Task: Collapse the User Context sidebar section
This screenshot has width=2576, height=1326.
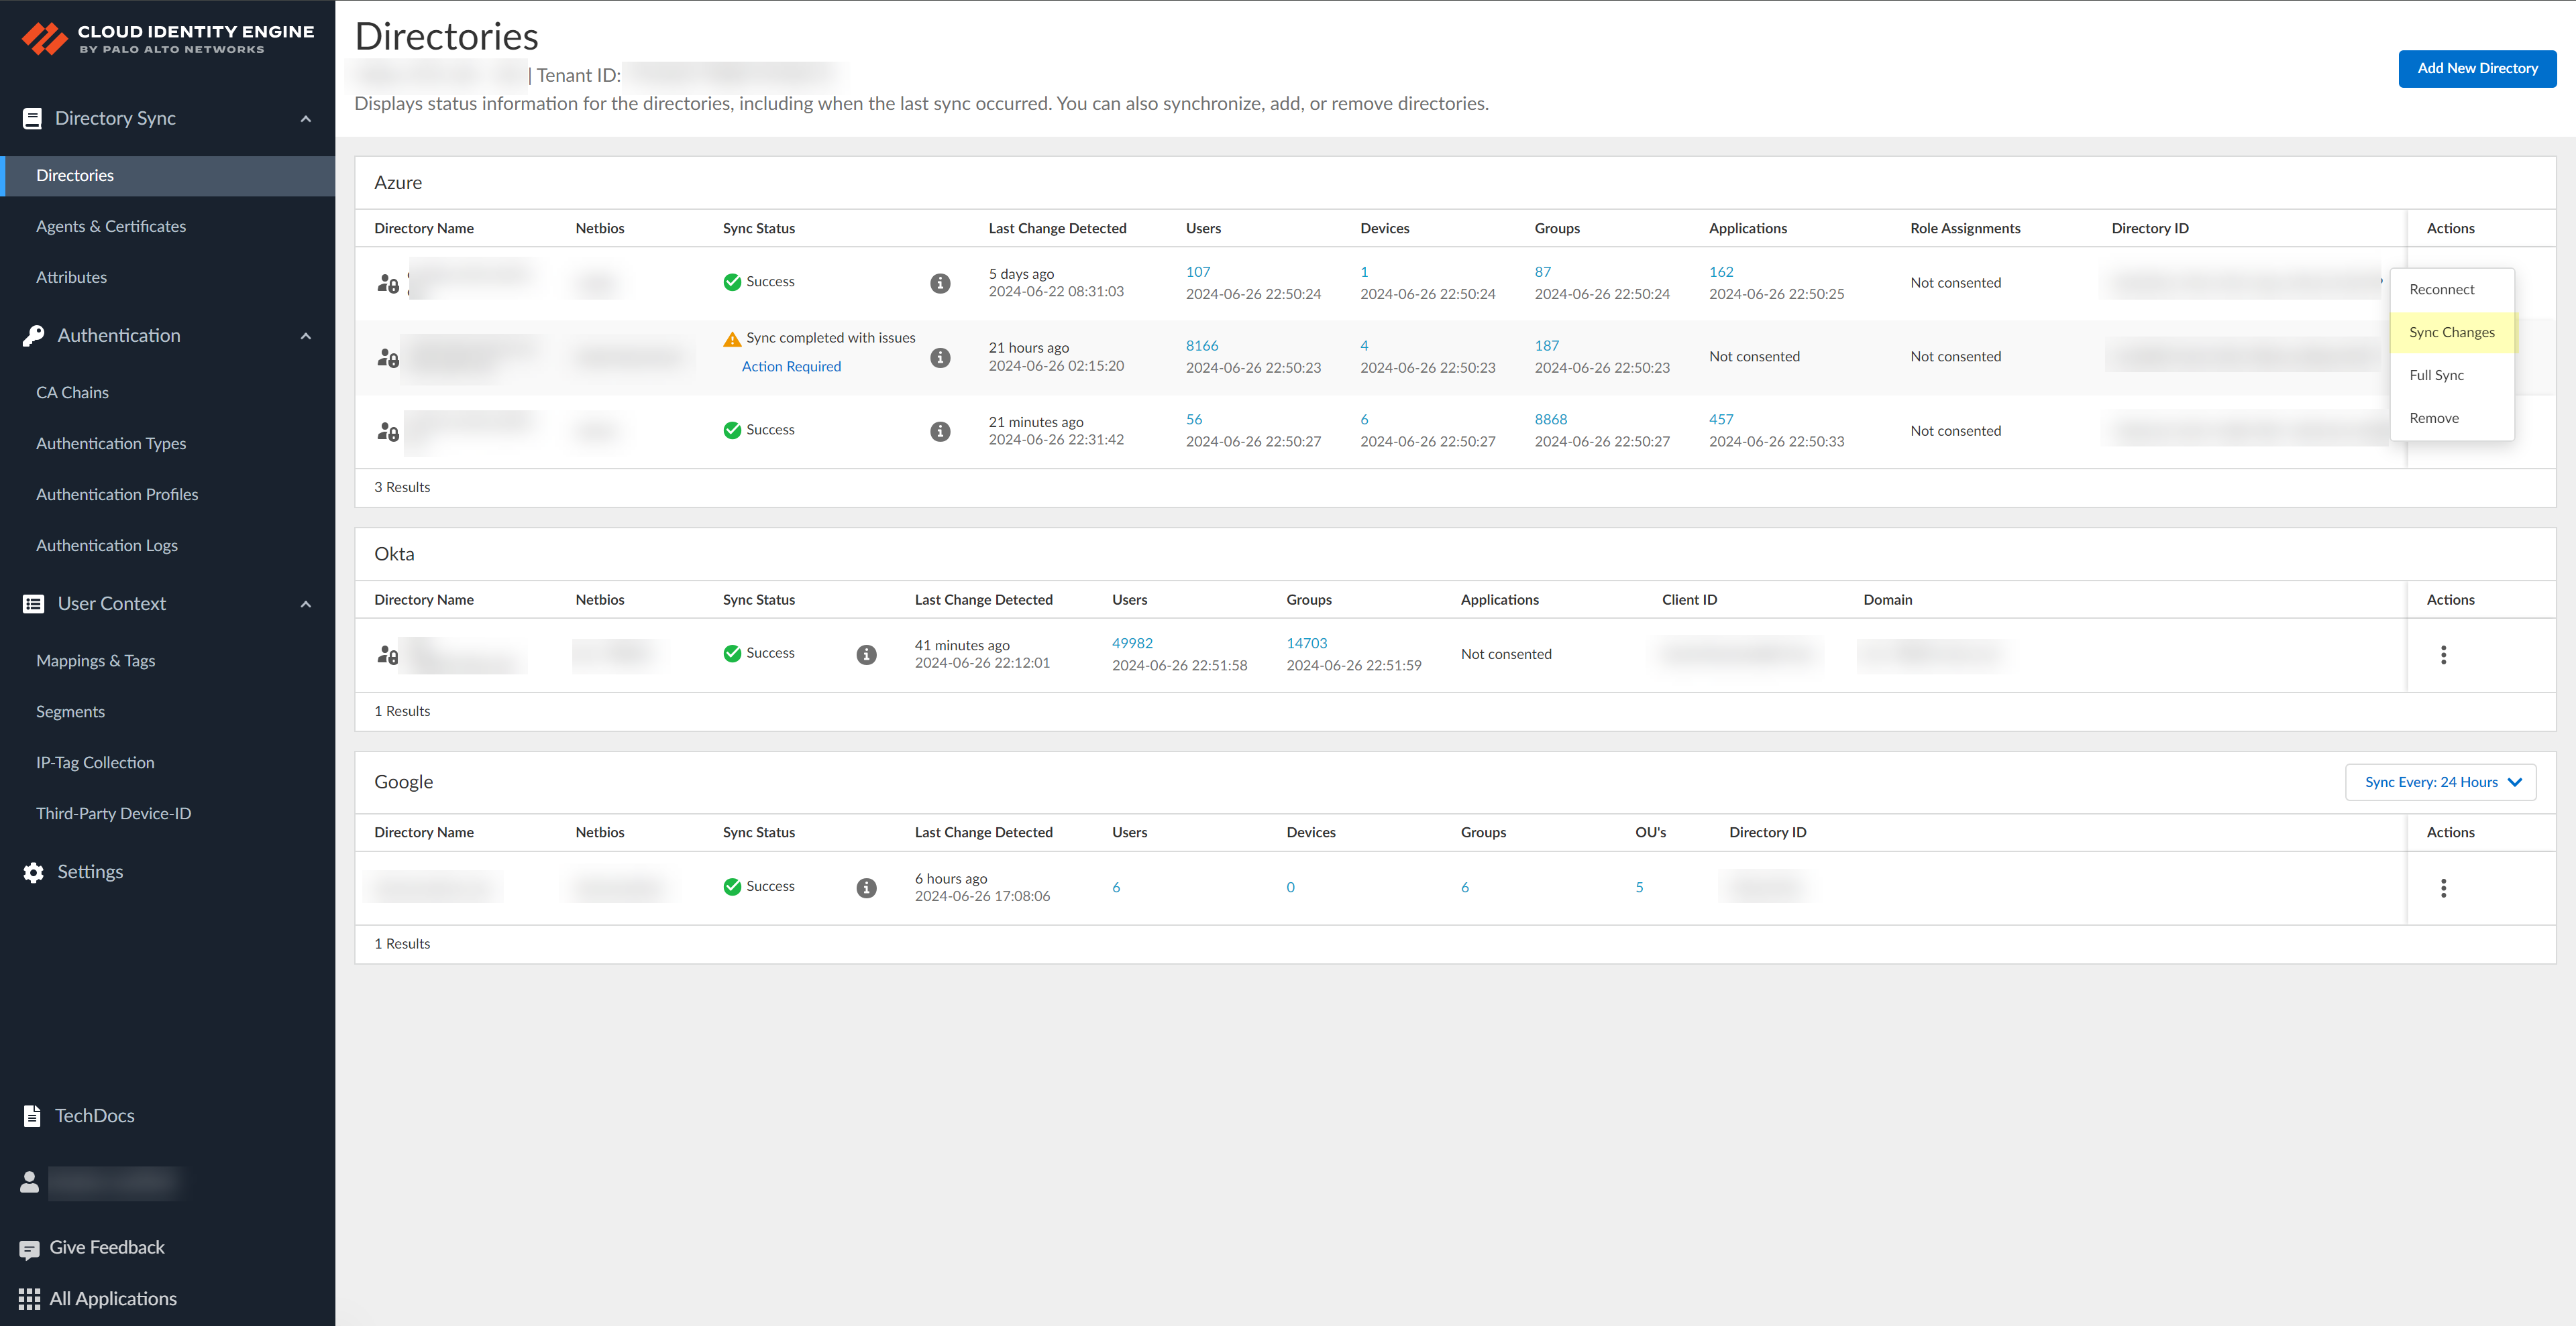Action: 306,605
